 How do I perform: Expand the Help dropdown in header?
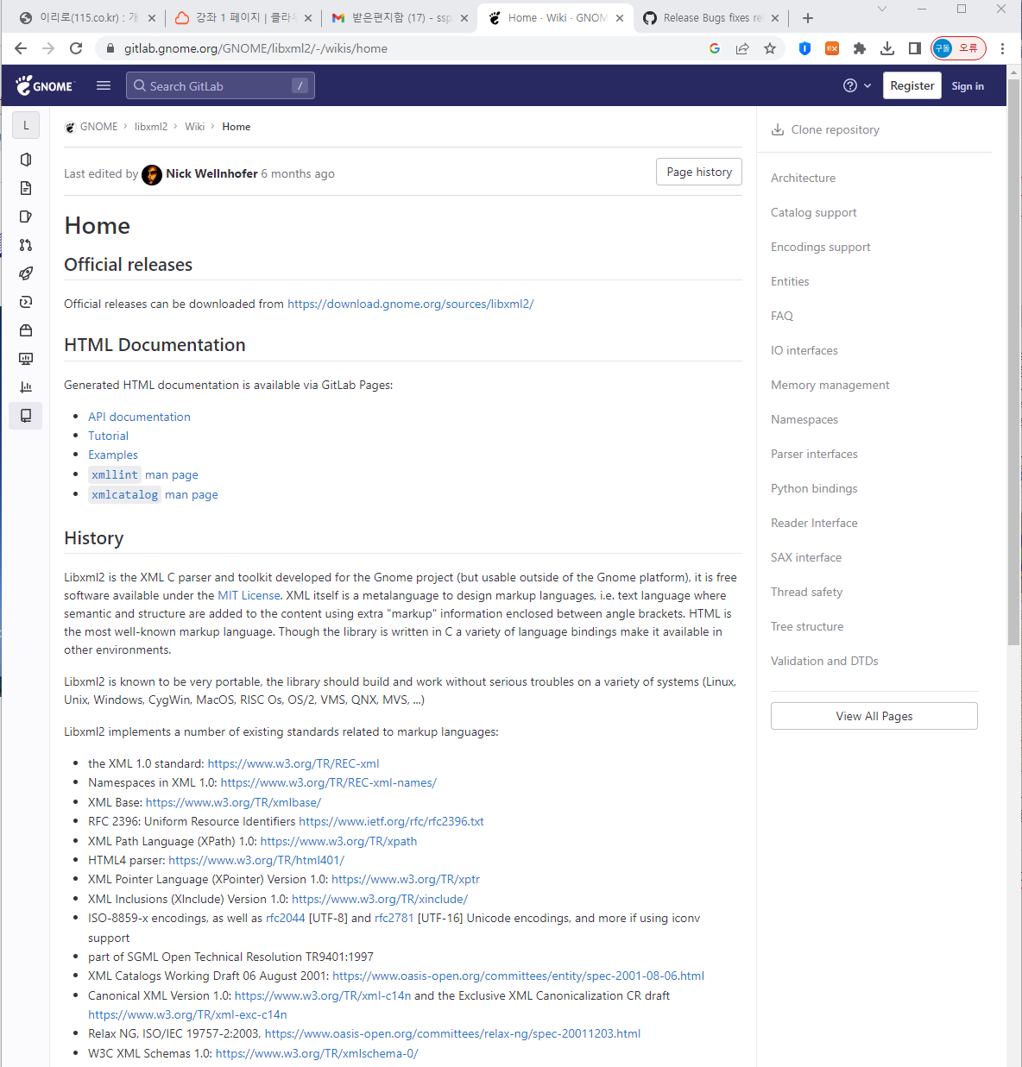point(857,85)
